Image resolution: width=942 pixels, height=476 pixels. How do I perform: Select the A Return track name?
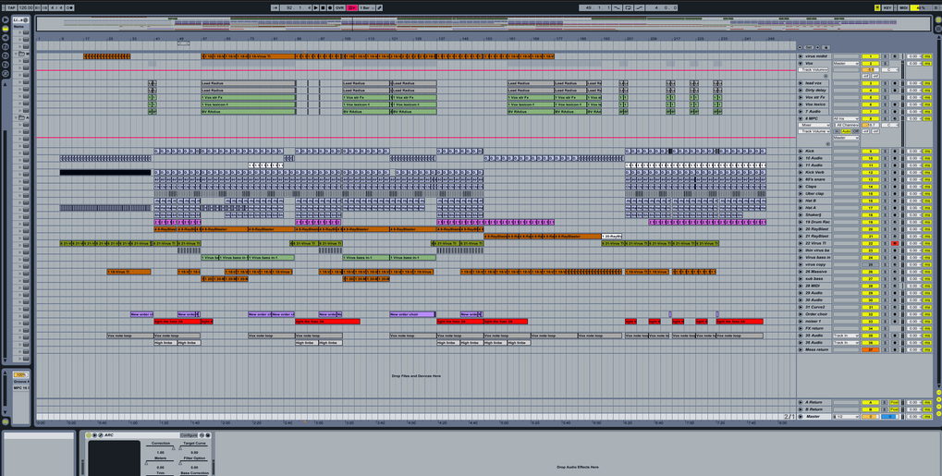point(814,402)
